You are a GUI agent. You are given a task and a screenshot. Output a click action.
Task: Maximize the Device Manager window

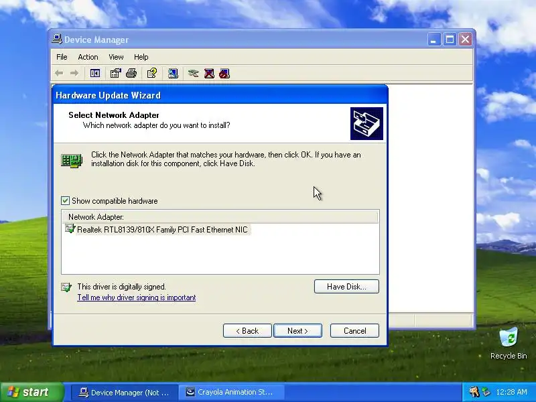tap(450, 40)
